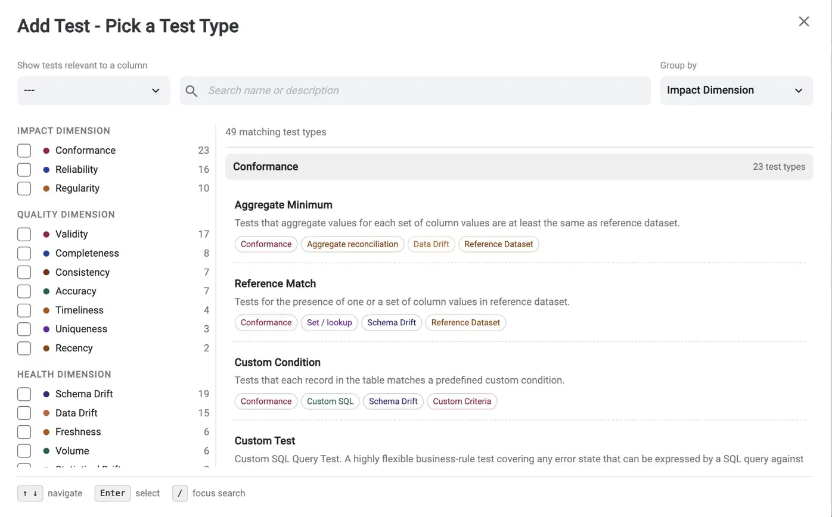
Task: Click Conformance tag under Reference Match
Action: pos(266,323)
